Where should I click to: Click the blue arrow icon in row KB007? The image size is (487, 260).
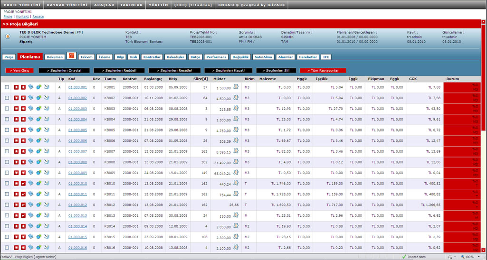(x=47, y=151)
